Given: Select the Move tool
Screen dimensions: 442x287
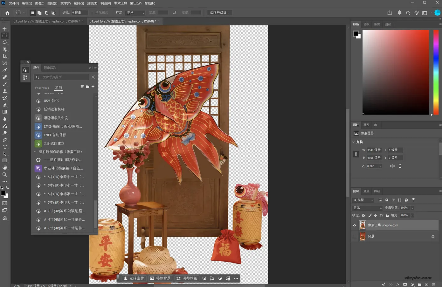Looking at the screenshot, I should click(5, 29).
